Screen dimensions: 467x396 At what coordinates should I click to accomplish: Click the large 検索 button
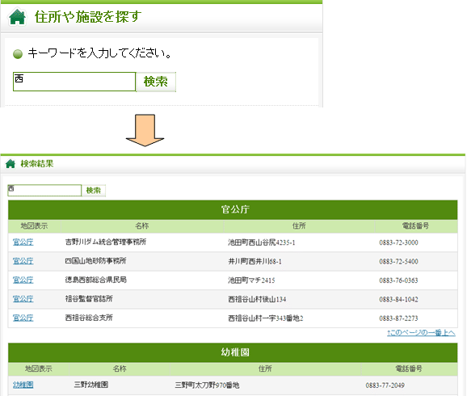coord(156,82)
